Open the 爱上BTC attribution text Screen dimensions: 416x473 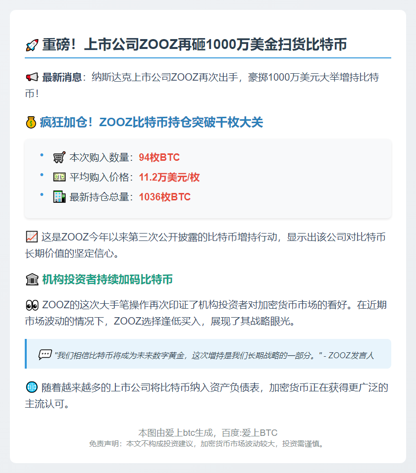(x=208, y=432)
